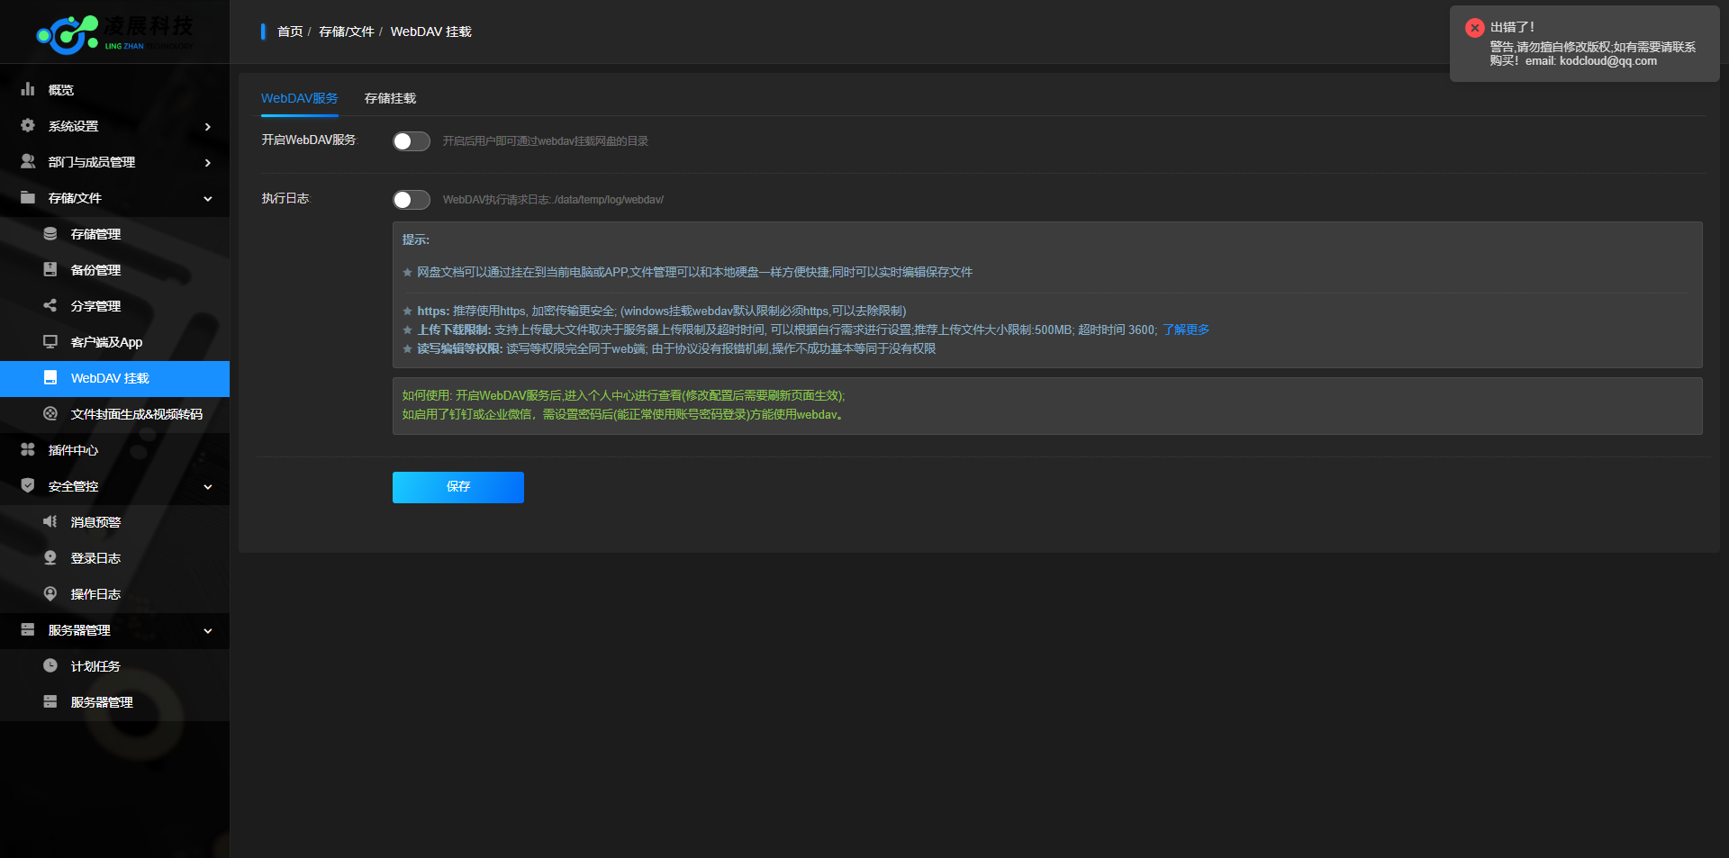This screenshot has width=1729, height=858.
Task: Expand department and member management arrow
Action: 208,163
